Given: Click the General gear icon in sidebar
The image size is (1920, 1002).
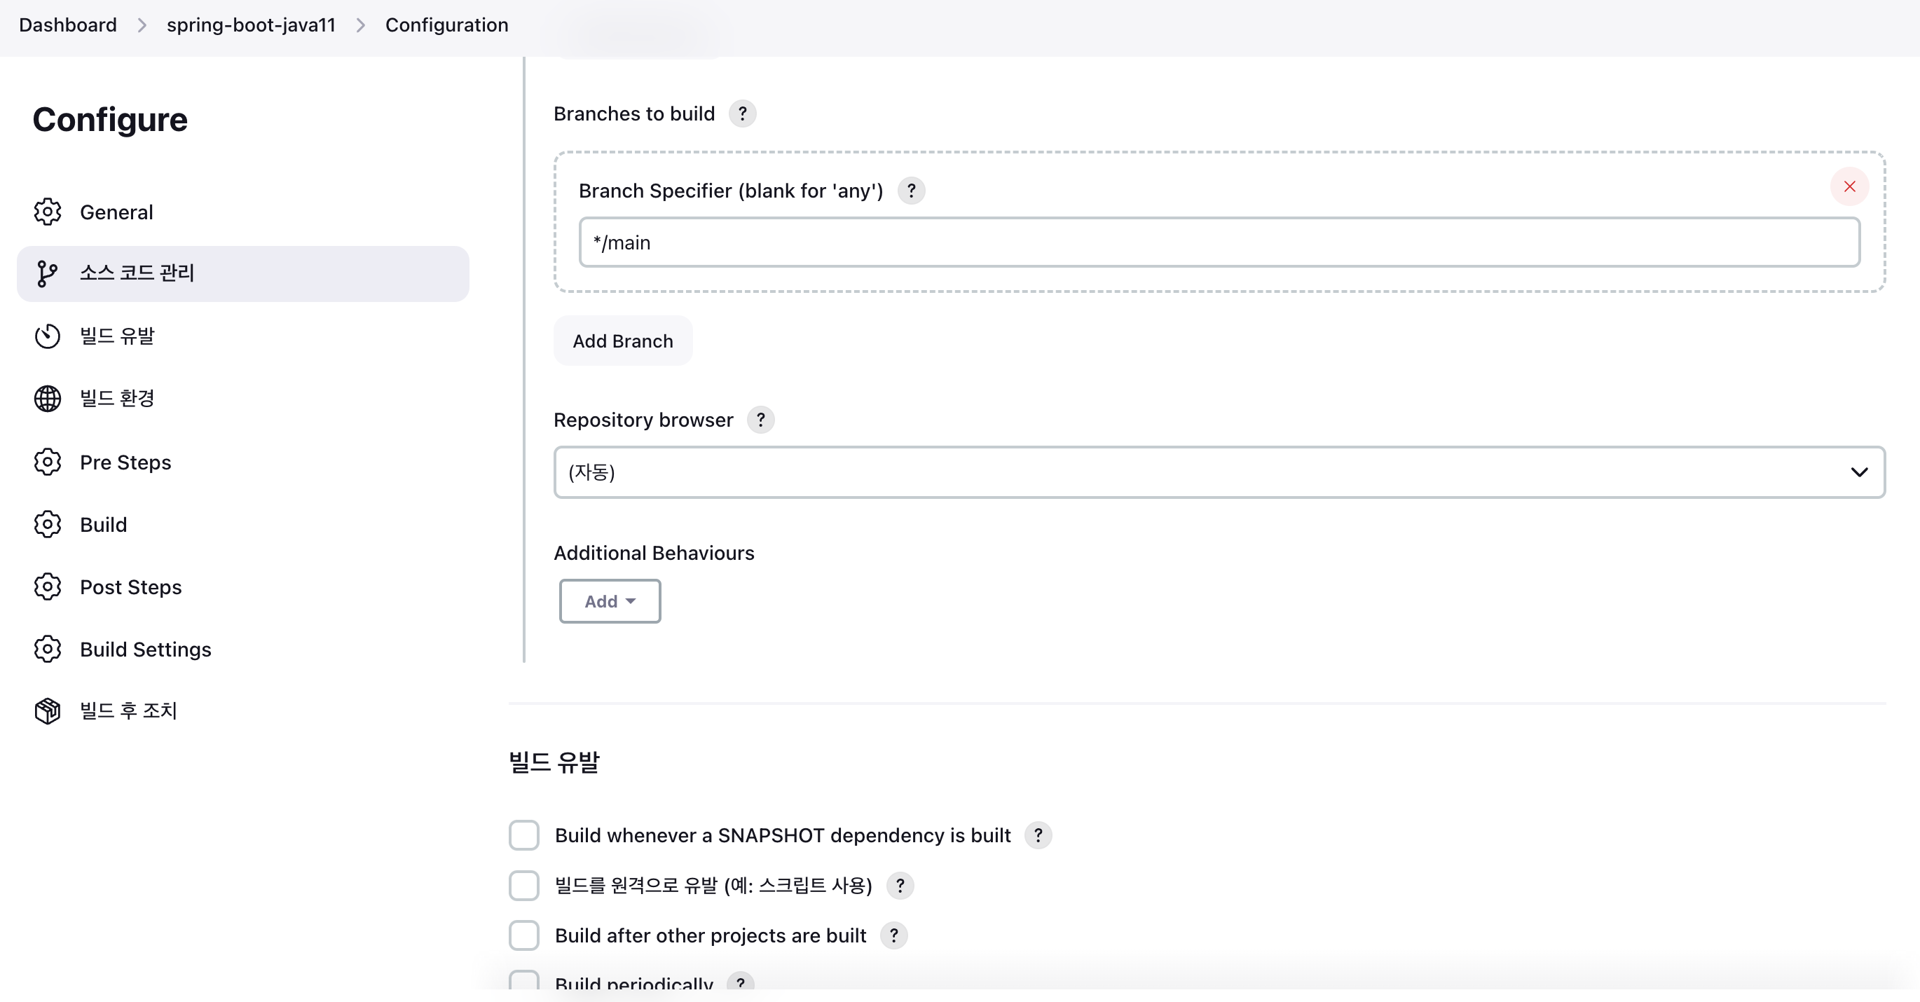Looking at the screenshot, I should (x=47, y=212).
